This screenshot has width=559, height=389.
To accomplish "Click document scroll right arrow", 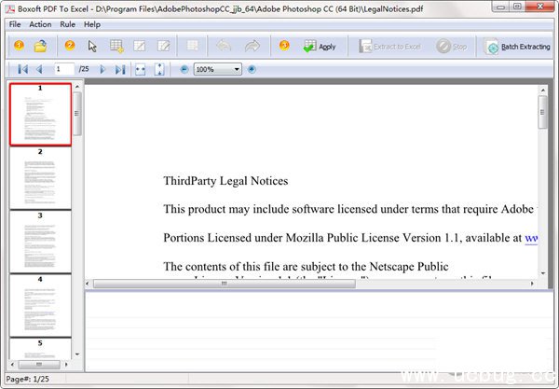I will pyautogui.click(x=532, y=284).
